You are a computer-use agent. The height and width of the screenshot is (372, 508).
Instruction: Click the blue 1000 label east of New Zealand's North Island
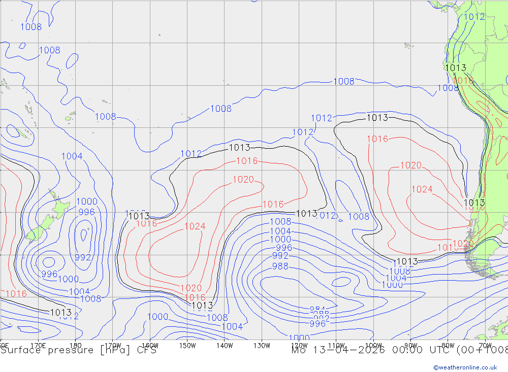(x=87, y=201)
